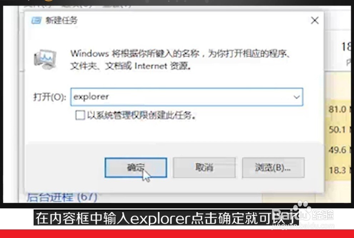Enable 以系统管理权限创建此任务 checkbox

click(x=80, y=115)
